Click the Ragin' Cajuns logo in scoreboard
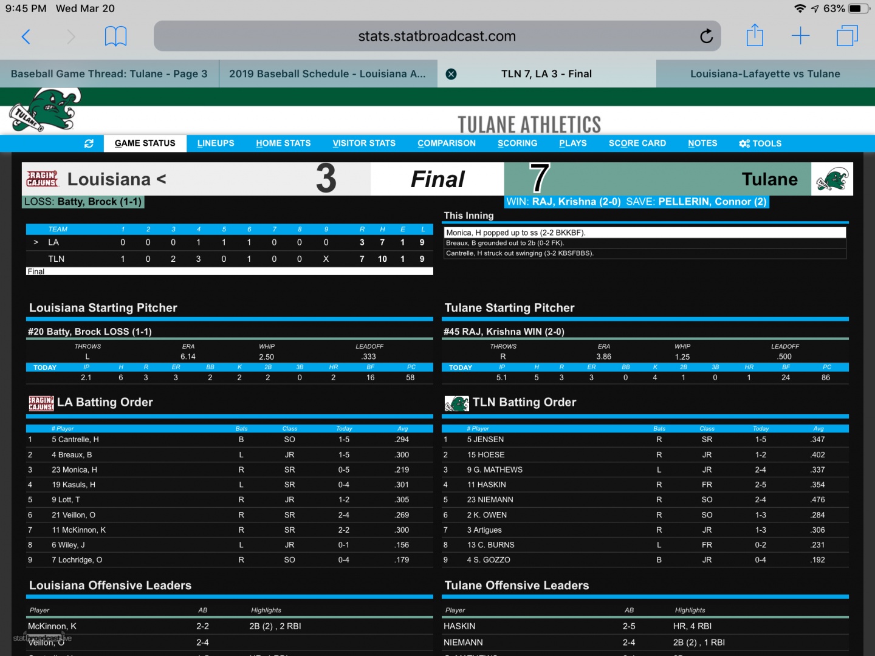The image size is (875, 656). tap(42, 179)
